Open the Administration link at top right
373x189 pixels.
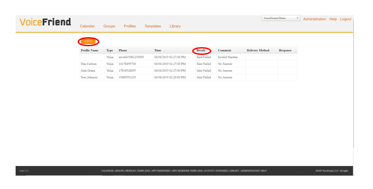(314, 19)
